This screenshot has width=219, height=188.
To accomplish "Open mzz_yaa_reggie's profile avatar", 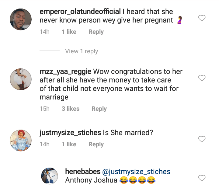I will pyautogui.click(x=21, y=79).
